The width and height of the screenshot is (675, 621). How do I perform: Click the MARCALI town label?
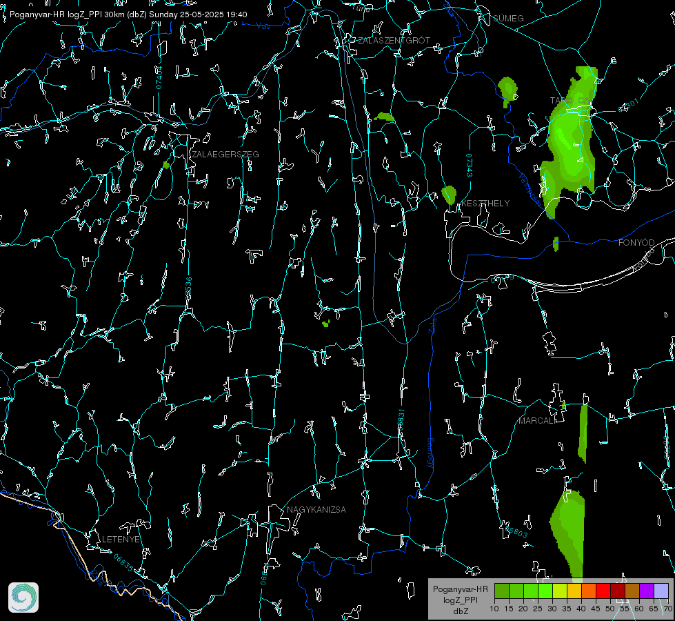[x=537, y=421]
